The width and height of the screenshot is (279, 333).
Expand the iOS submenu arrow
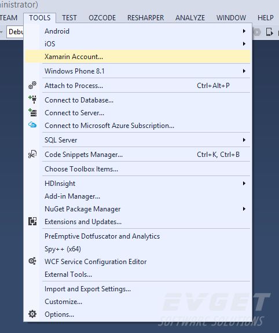pos(244,44)
